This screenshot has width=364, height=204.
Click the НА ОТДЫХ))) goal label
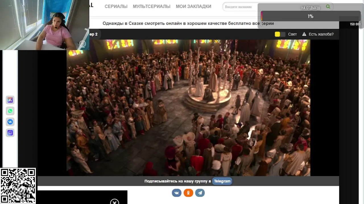(311, 8)
